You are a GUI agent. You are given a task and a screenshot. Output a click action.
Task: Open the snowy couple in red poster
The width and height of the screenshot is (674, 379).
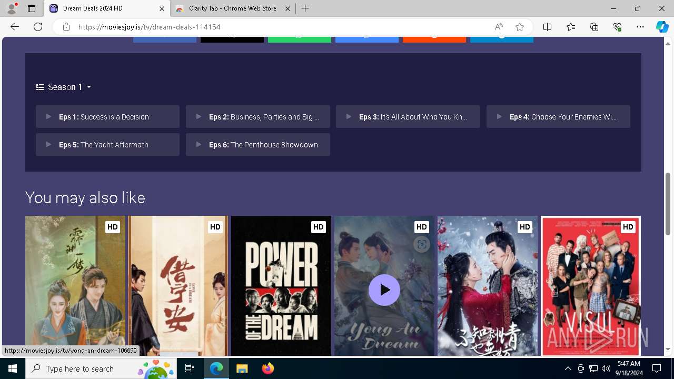488,285
